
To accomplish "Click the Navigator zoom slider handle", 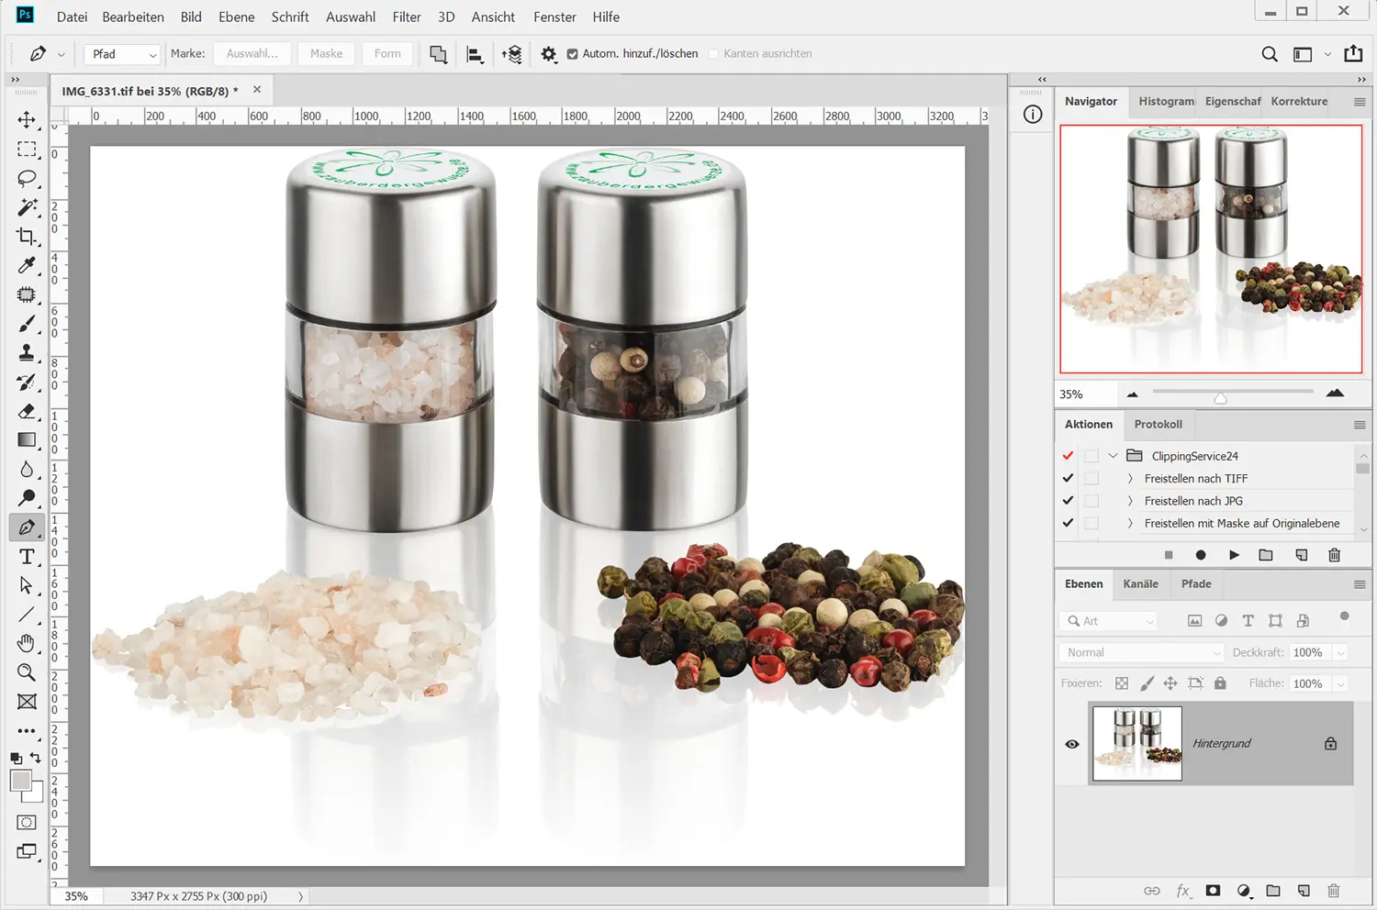I will click(1220, 397).
